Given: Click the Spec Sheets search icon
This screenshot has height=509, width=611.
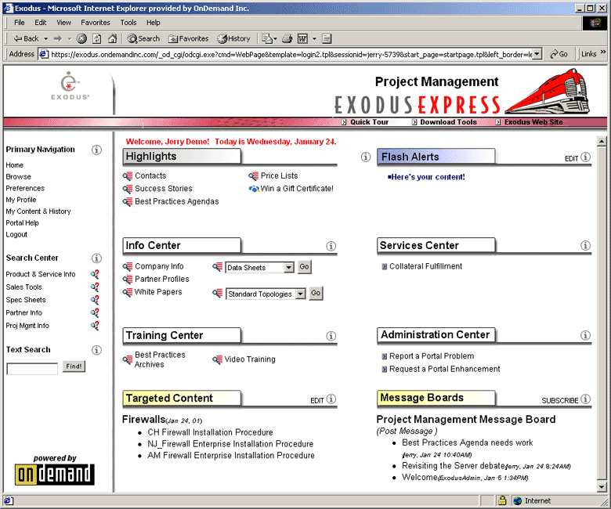Looking at the screenshot, I should [x=95, y=300].
